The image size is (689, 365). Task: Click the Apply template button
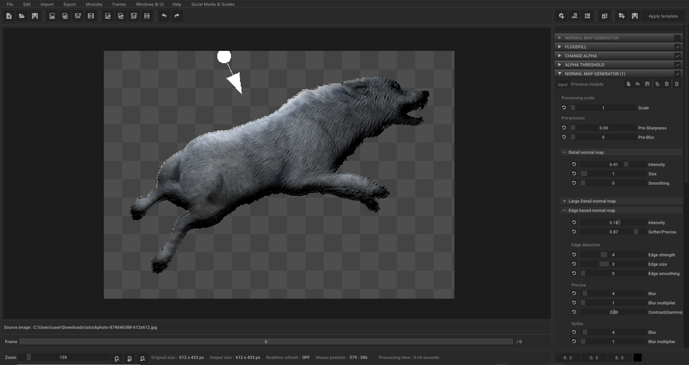point(663,16)
